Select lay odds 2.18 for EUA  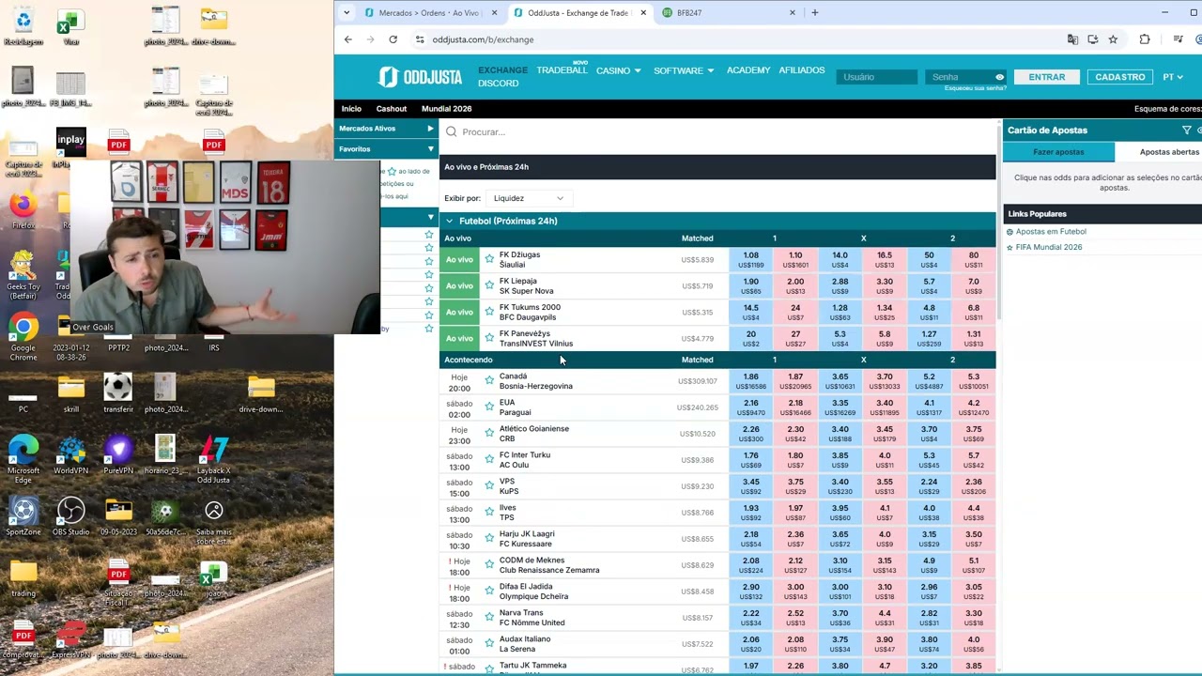point(795,407)
